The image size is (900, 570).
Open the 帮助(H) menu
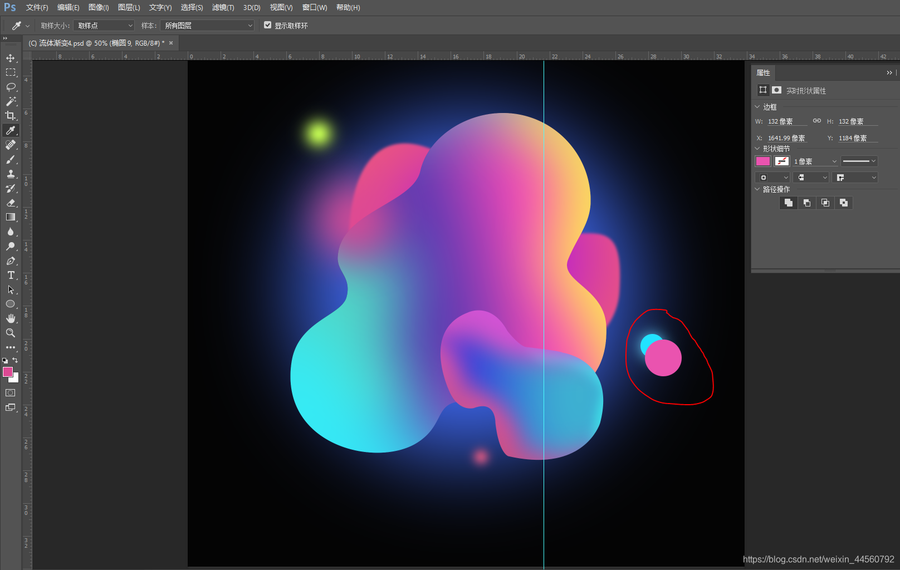348,7
